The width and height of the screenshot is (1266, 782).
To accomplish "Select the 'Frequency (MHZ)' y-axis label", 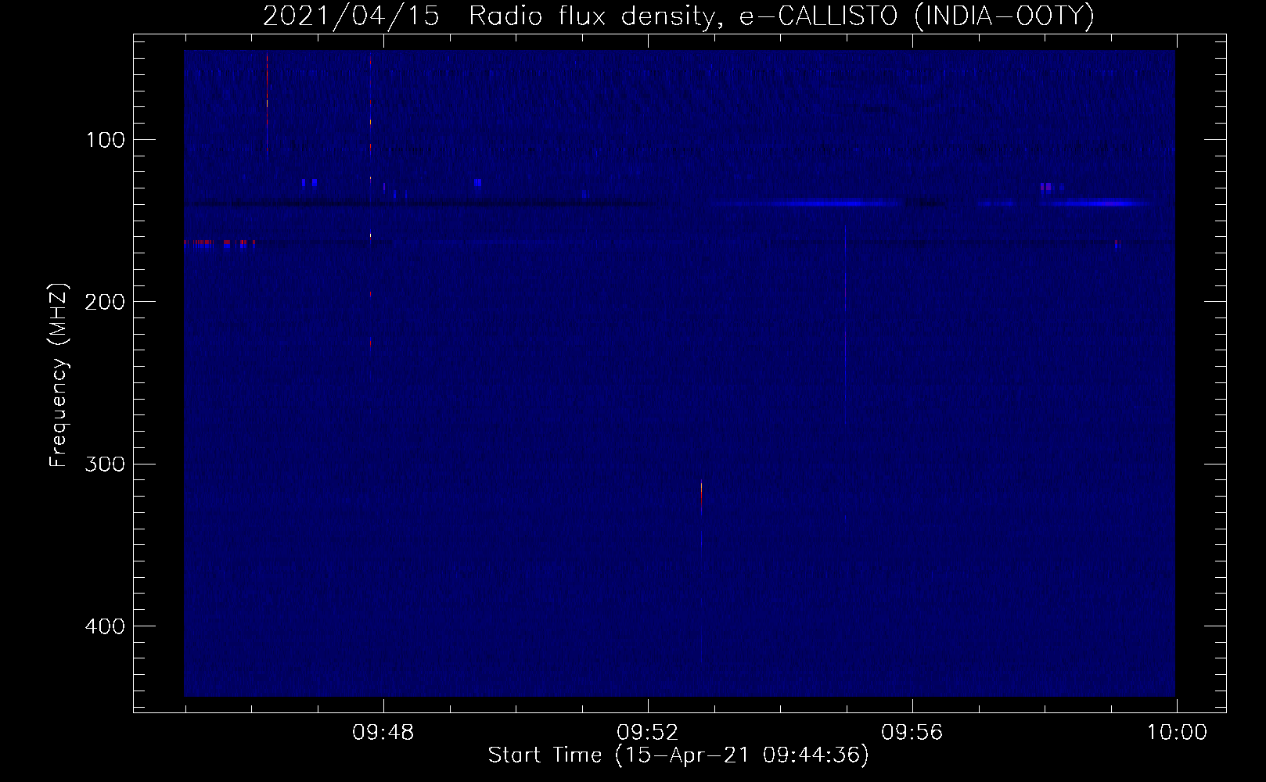I will [59, 375].
